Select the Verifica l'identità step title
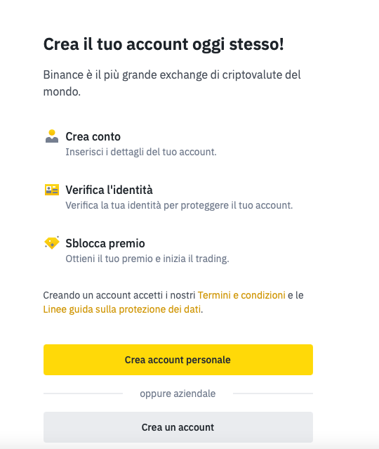This screenshot has width=379, height=449. pyautogui.click(x=109, y=190)
